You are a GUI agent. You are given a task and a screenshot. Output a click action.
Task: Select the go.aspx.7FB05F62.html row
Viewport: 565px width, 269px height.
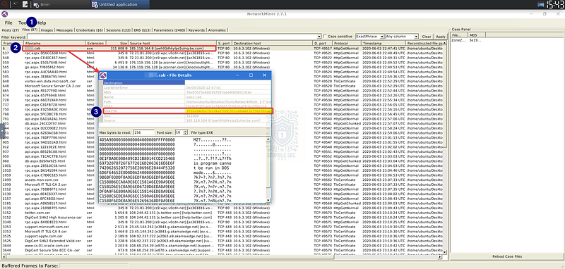tap(223, 67)
